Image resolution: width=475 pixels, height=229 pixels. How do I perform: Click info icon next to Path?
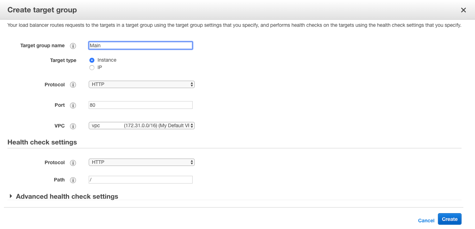pos(73,180)
